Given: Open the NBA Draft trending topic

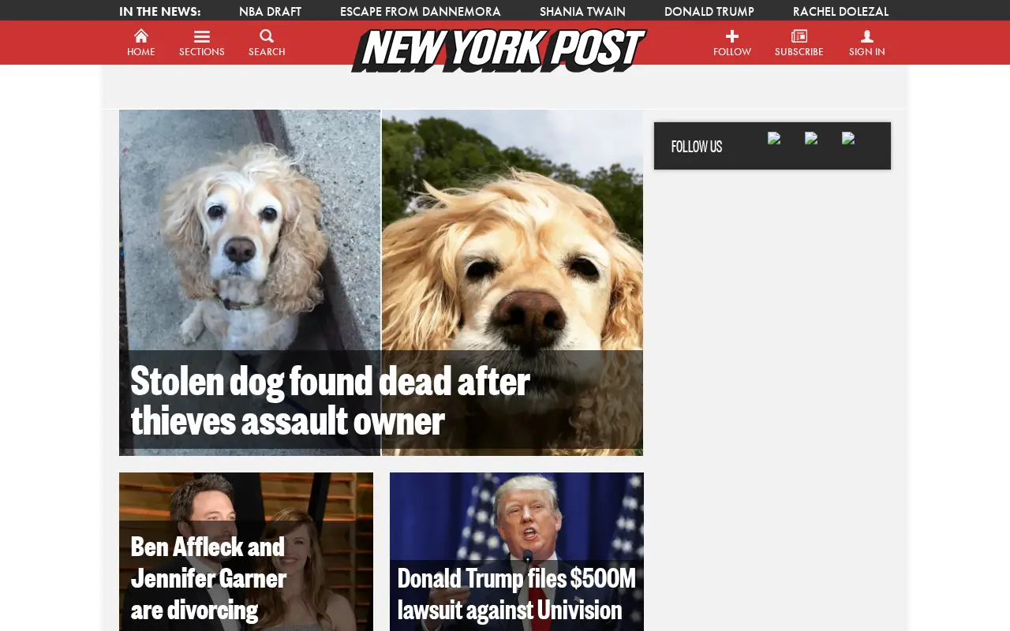Looking at the screenshot, I should tap(271, 11).
